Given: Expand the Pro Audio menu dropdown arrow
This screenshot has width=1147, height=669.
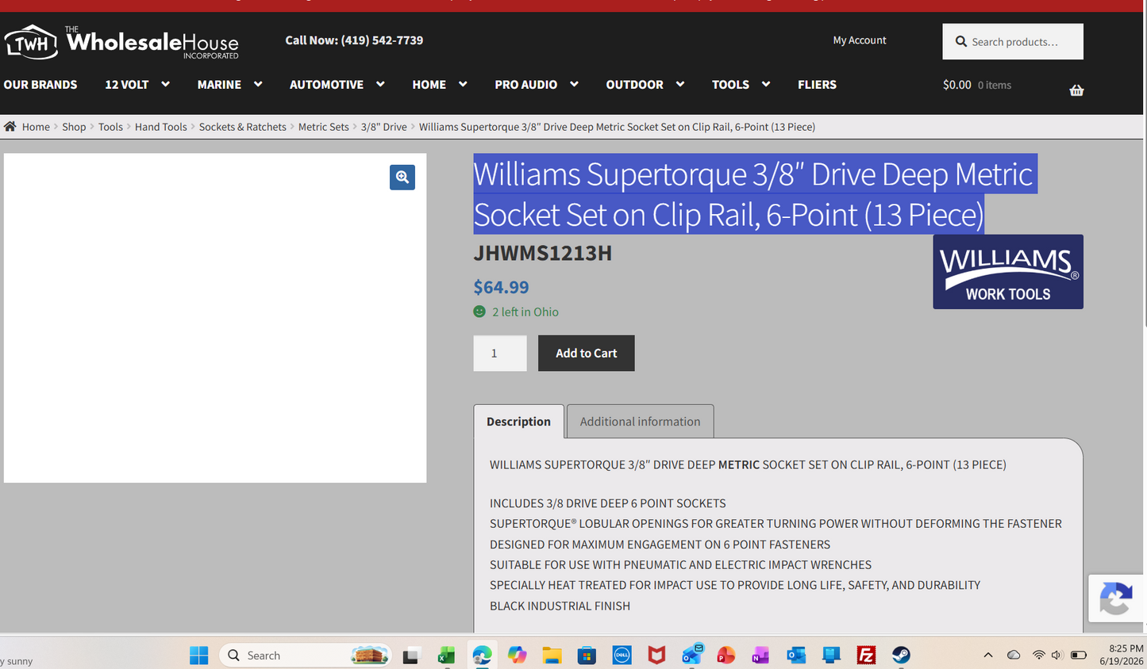Looking at the screenshot, I should pyautogui.click(x=574, y=84).
